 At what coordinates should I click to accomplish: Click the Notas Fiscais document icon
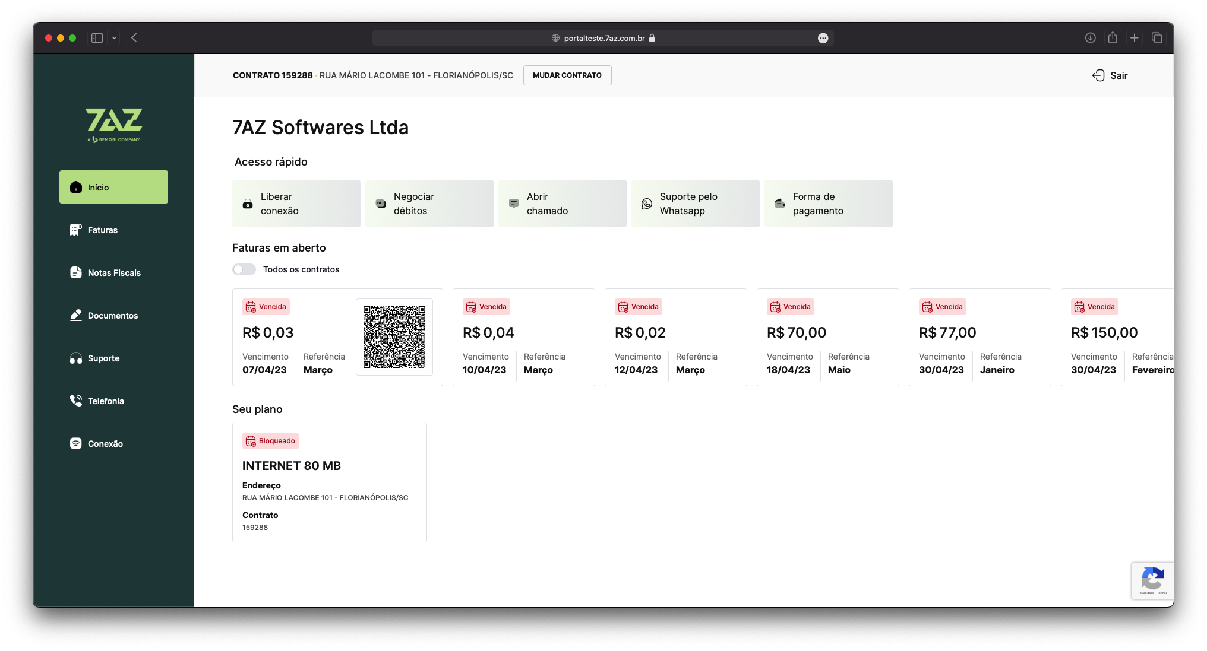(x=75, y=272)
